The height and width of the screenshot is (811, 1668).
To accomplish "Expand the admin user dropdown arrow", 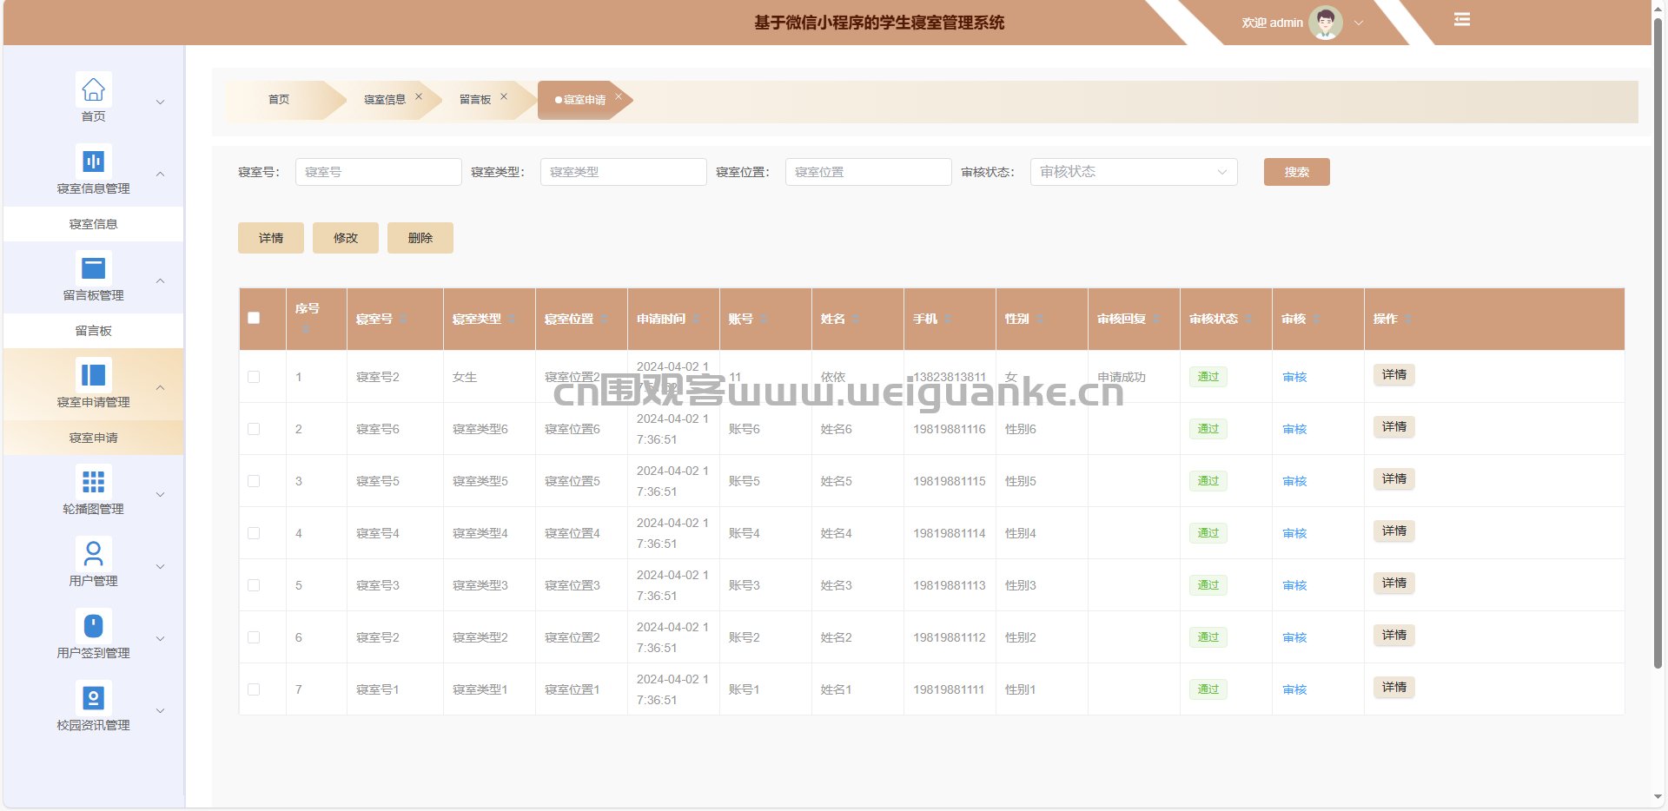I will pyautogui.click(x=1359, y=23).
